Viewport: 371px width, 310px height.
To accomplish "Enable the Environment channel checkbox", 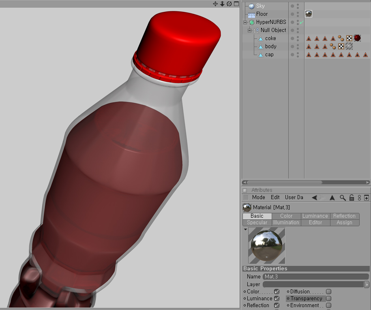I will (328, 305).
